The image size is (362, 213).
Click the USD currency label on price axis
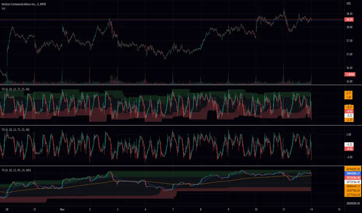coord(348,3)
